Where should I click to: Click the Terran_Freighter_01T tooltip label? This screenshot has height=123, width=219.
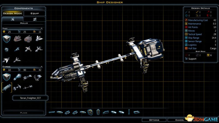(x=30, y=98)
